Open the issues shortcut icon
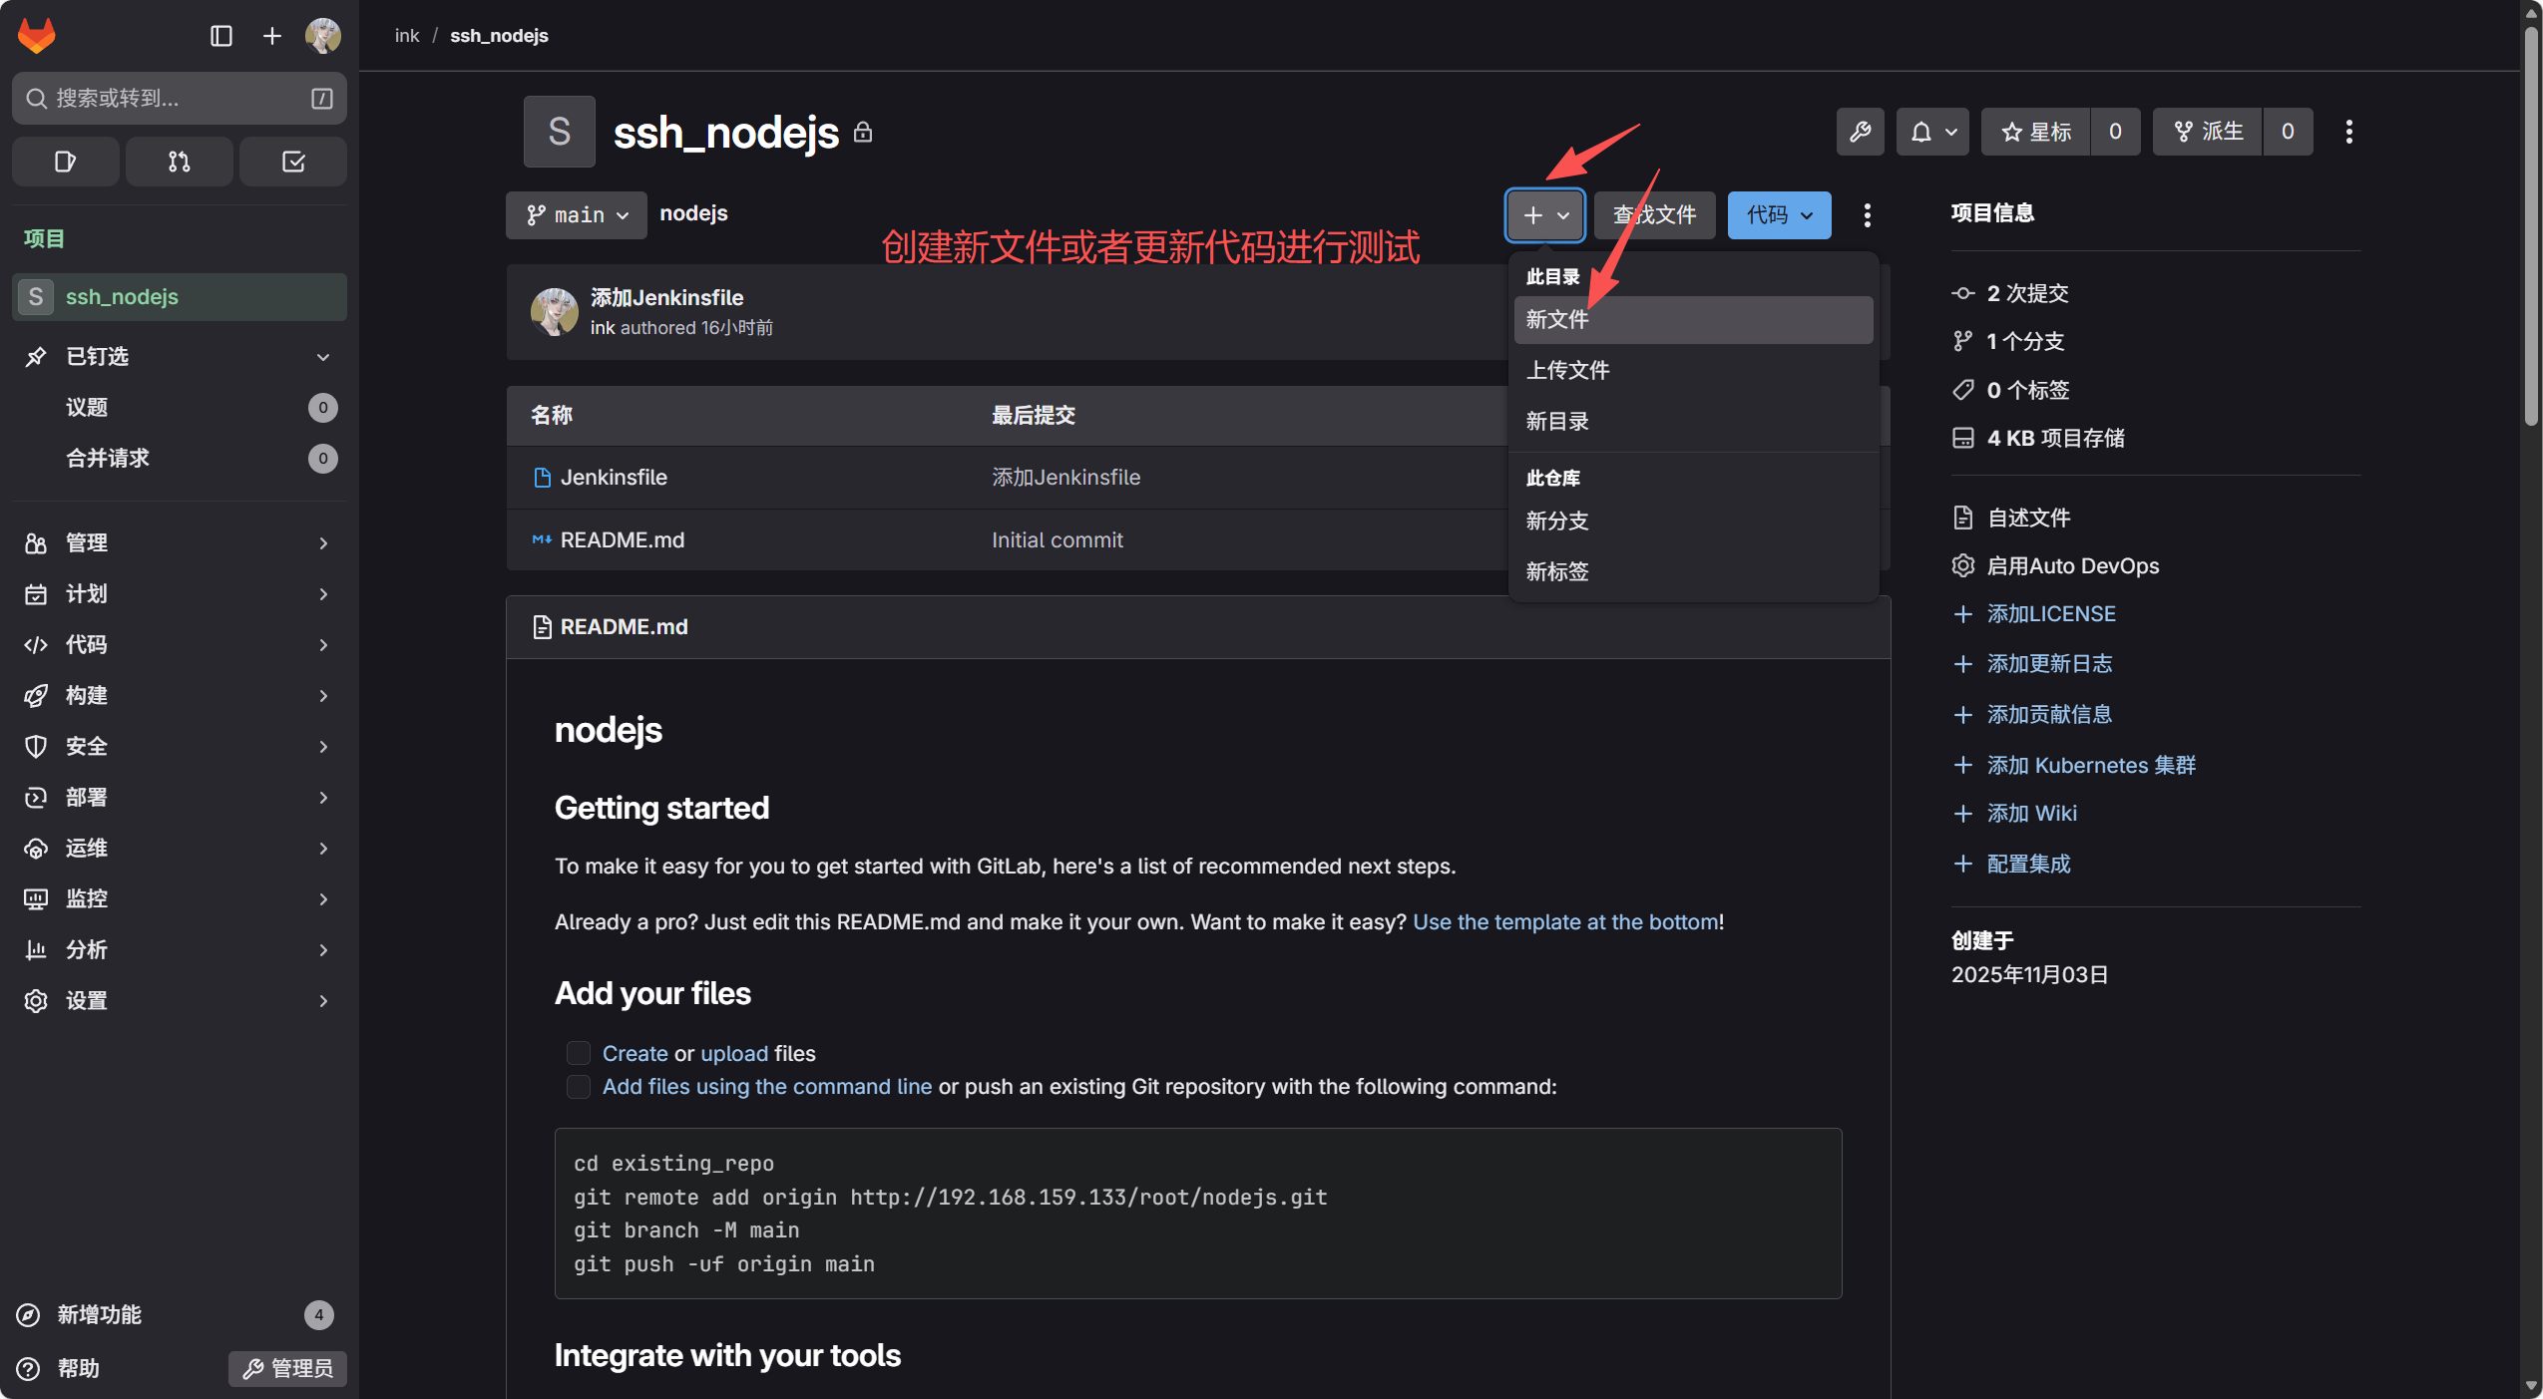The image size is (2543, 1399). click(65, 162)
